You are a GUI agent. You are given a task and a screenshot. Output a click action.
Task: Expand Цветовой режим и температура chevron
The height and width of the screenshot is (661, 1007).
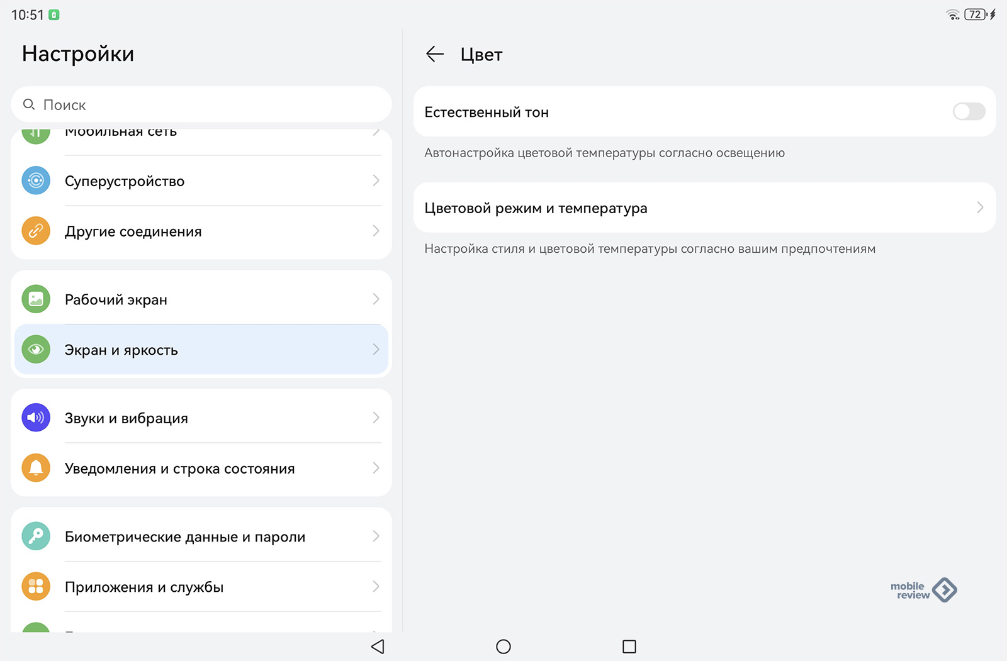[x=979, y=208]
